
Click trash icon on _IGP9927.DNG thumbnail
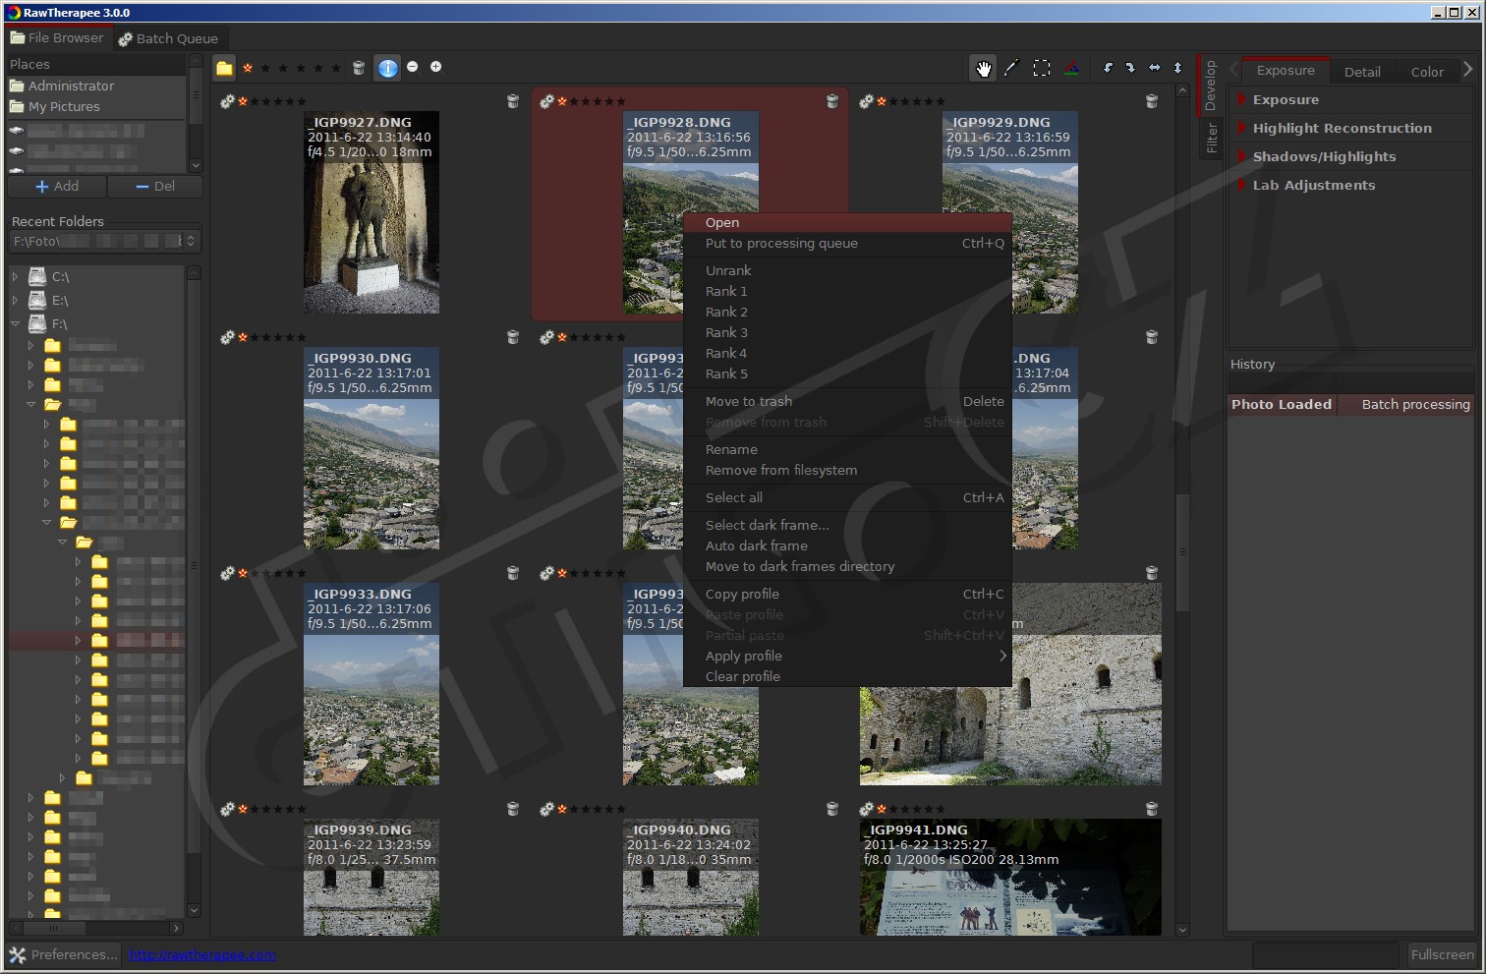click(512, 101)
